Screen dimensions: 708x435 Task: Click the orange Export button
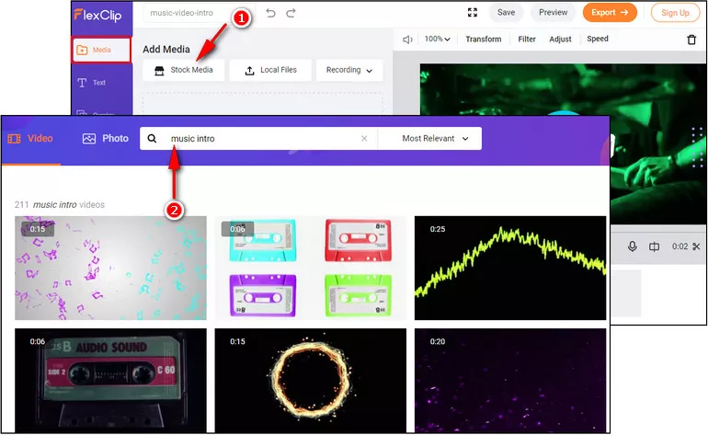[610, 13]
